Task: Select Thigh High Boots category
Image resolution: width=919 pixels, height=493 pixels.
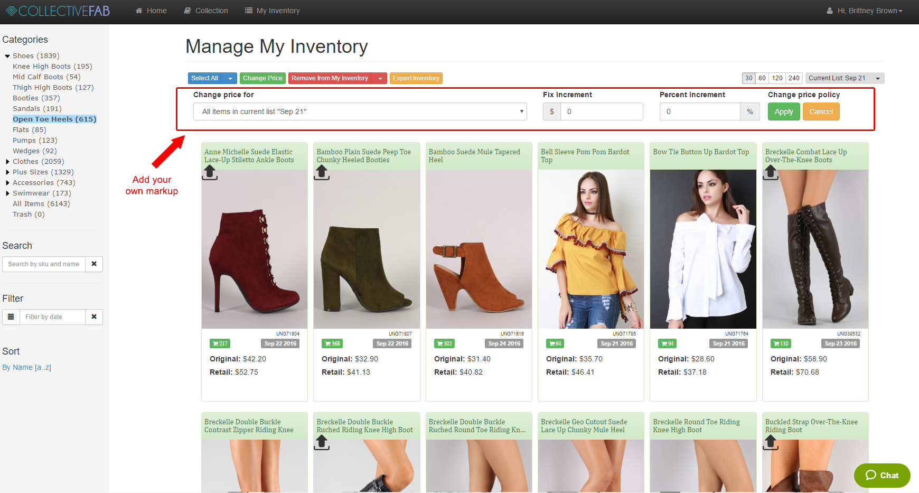Action: point(53,88)
